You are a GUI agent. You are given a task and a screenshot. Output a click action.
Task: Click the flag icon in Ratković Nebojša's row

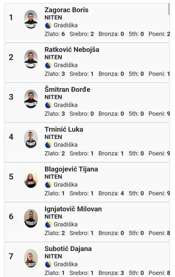click(x=48, y=65)
